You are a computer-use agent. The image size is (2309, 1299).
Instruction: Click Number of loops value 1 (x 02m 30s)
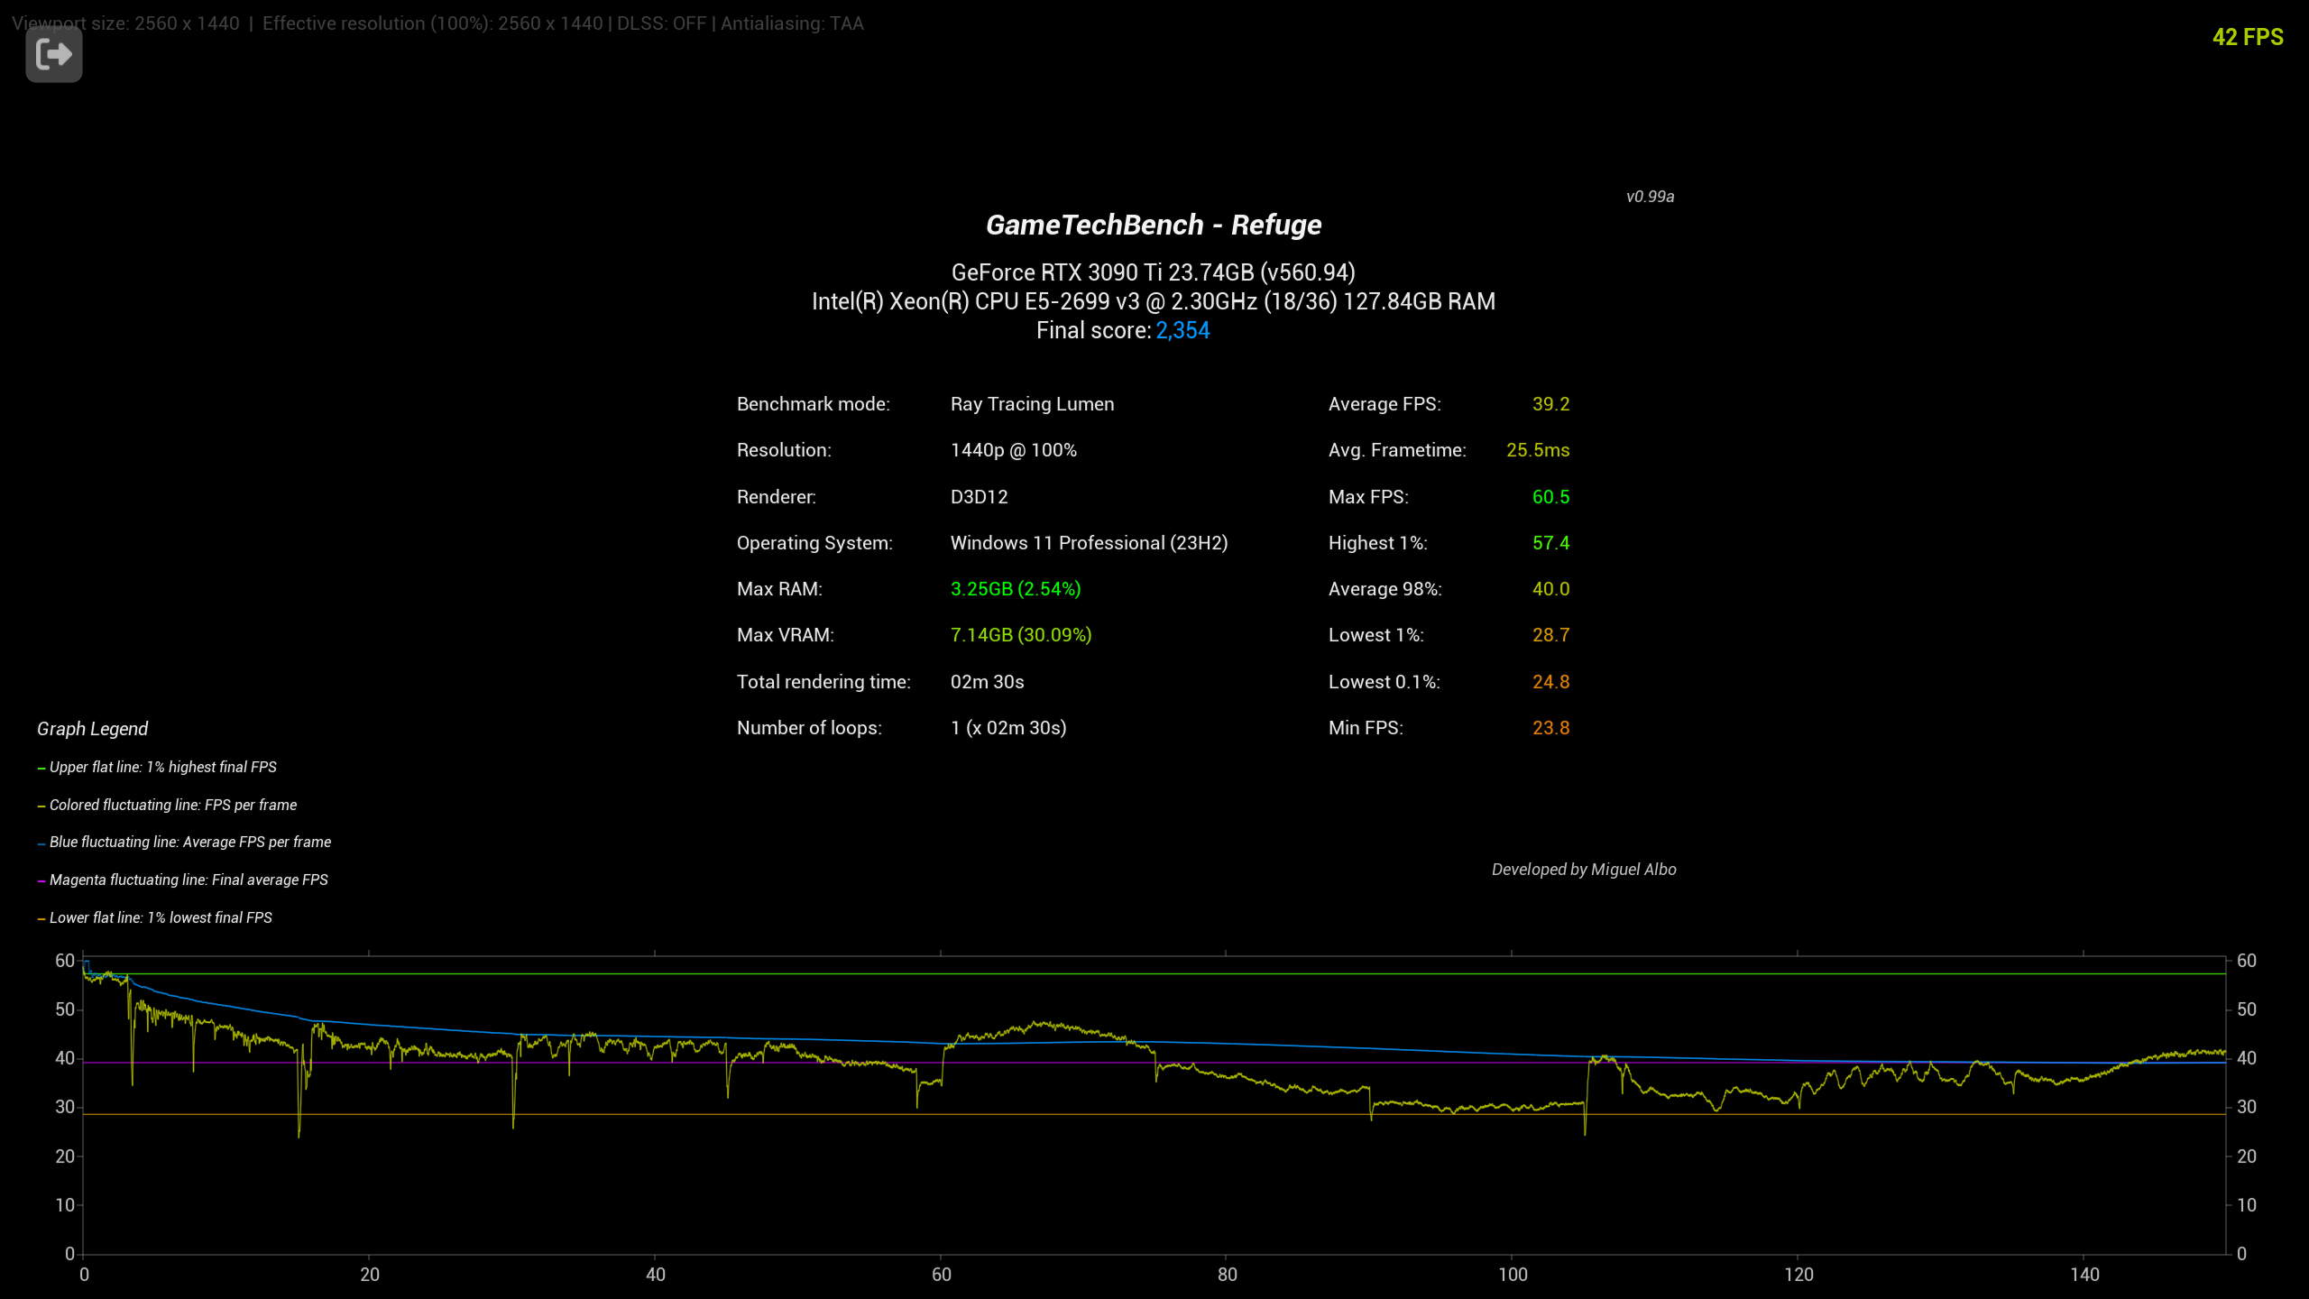pos(1007,728)
